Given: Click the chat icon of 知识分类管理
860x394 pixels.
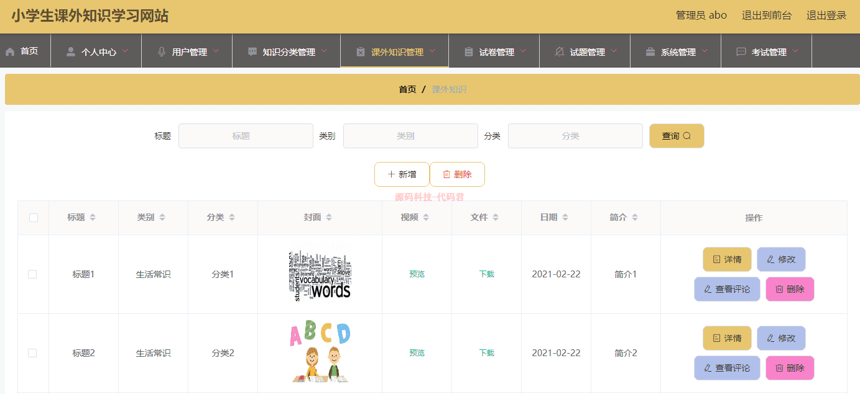Looking at the screenshot, I should [252, 51].
